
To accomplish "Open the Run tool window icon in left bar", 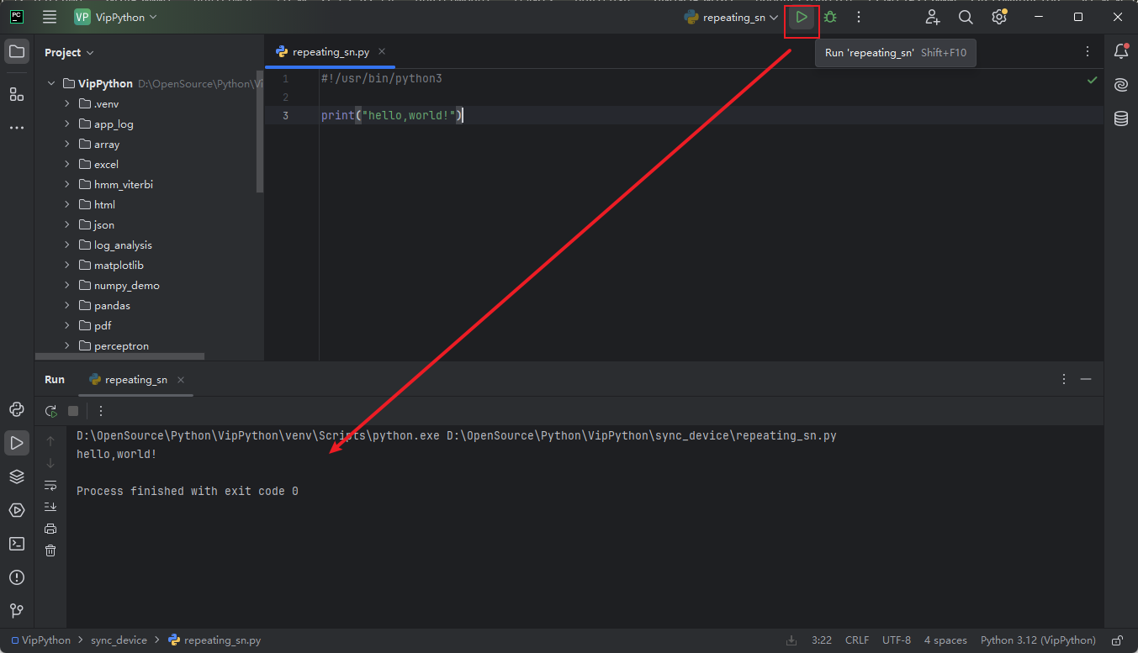I will 17,443.
